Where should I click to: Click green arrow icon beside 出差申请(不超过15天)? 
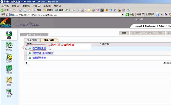point(29,53)
